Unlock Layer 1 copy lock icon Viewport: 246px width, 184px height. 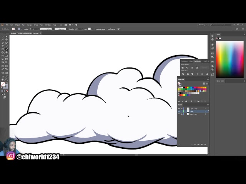(182, 114)
